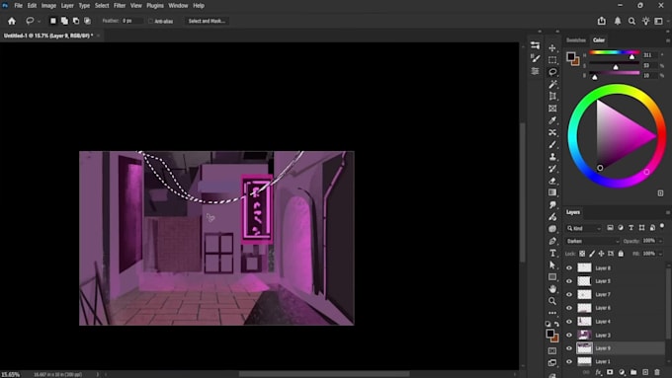Select the Zoom tool
Viewport: 672px width, 378px height.
(552, 301)
